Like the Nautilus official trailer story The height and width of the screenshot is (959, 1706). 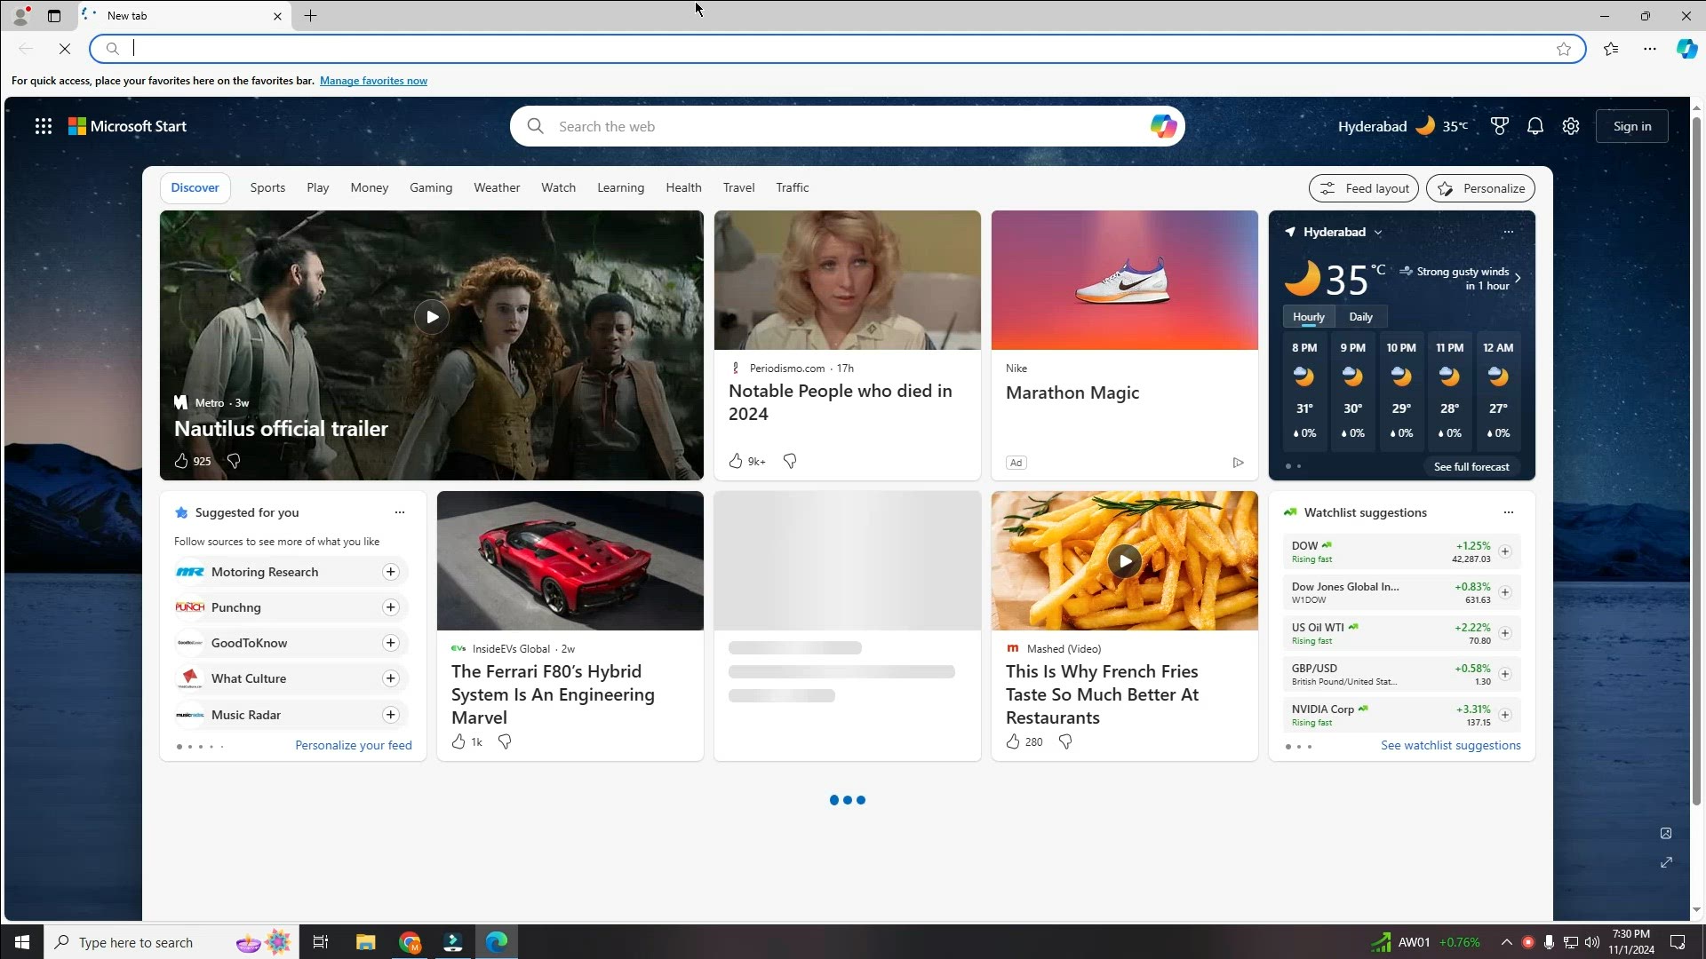(x=181, y=461)
